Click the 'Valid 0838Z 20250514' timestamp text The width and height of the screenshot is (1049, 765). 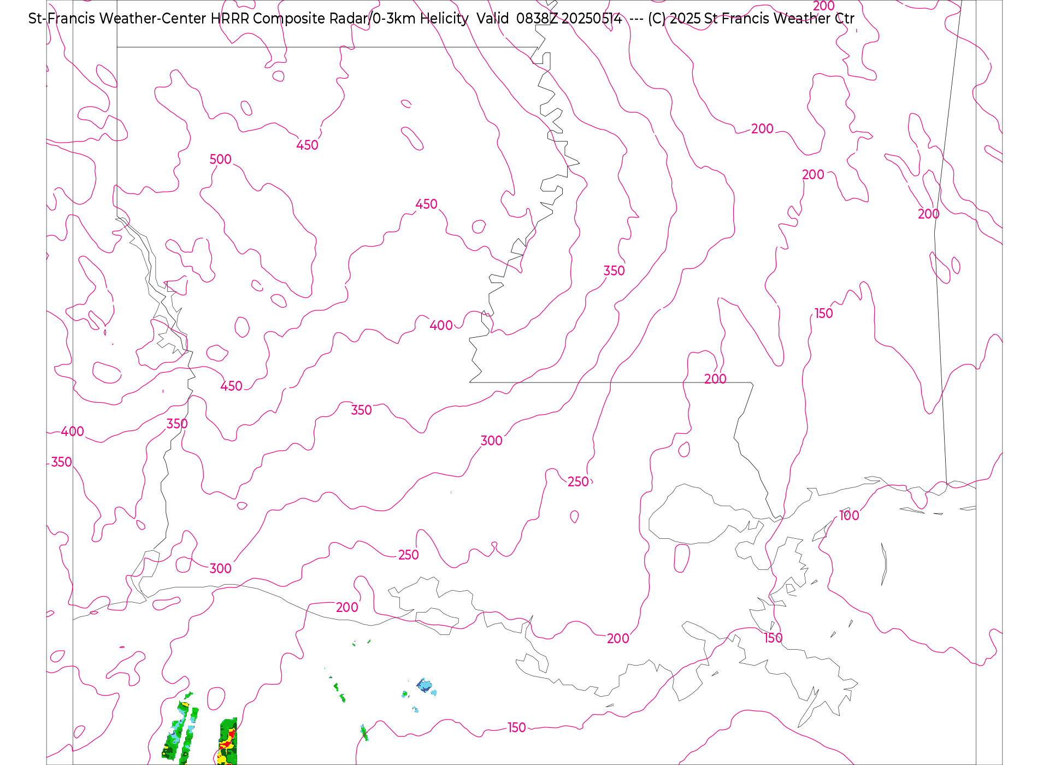click(549, 19)
